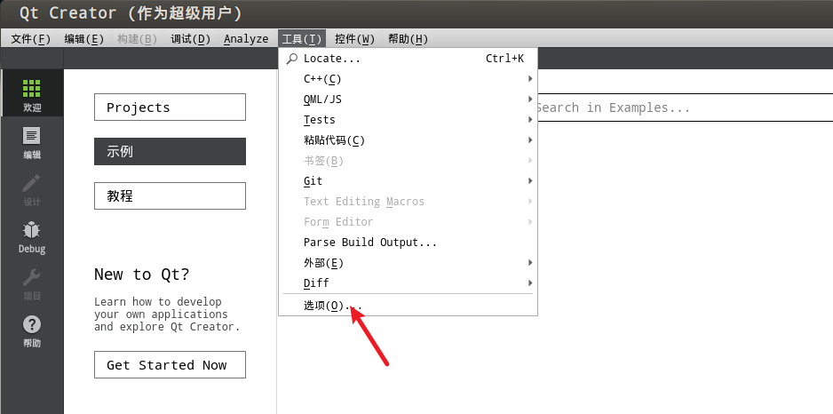Open the Help mode question mark icon
833x414 pixels.
(32, 324)
